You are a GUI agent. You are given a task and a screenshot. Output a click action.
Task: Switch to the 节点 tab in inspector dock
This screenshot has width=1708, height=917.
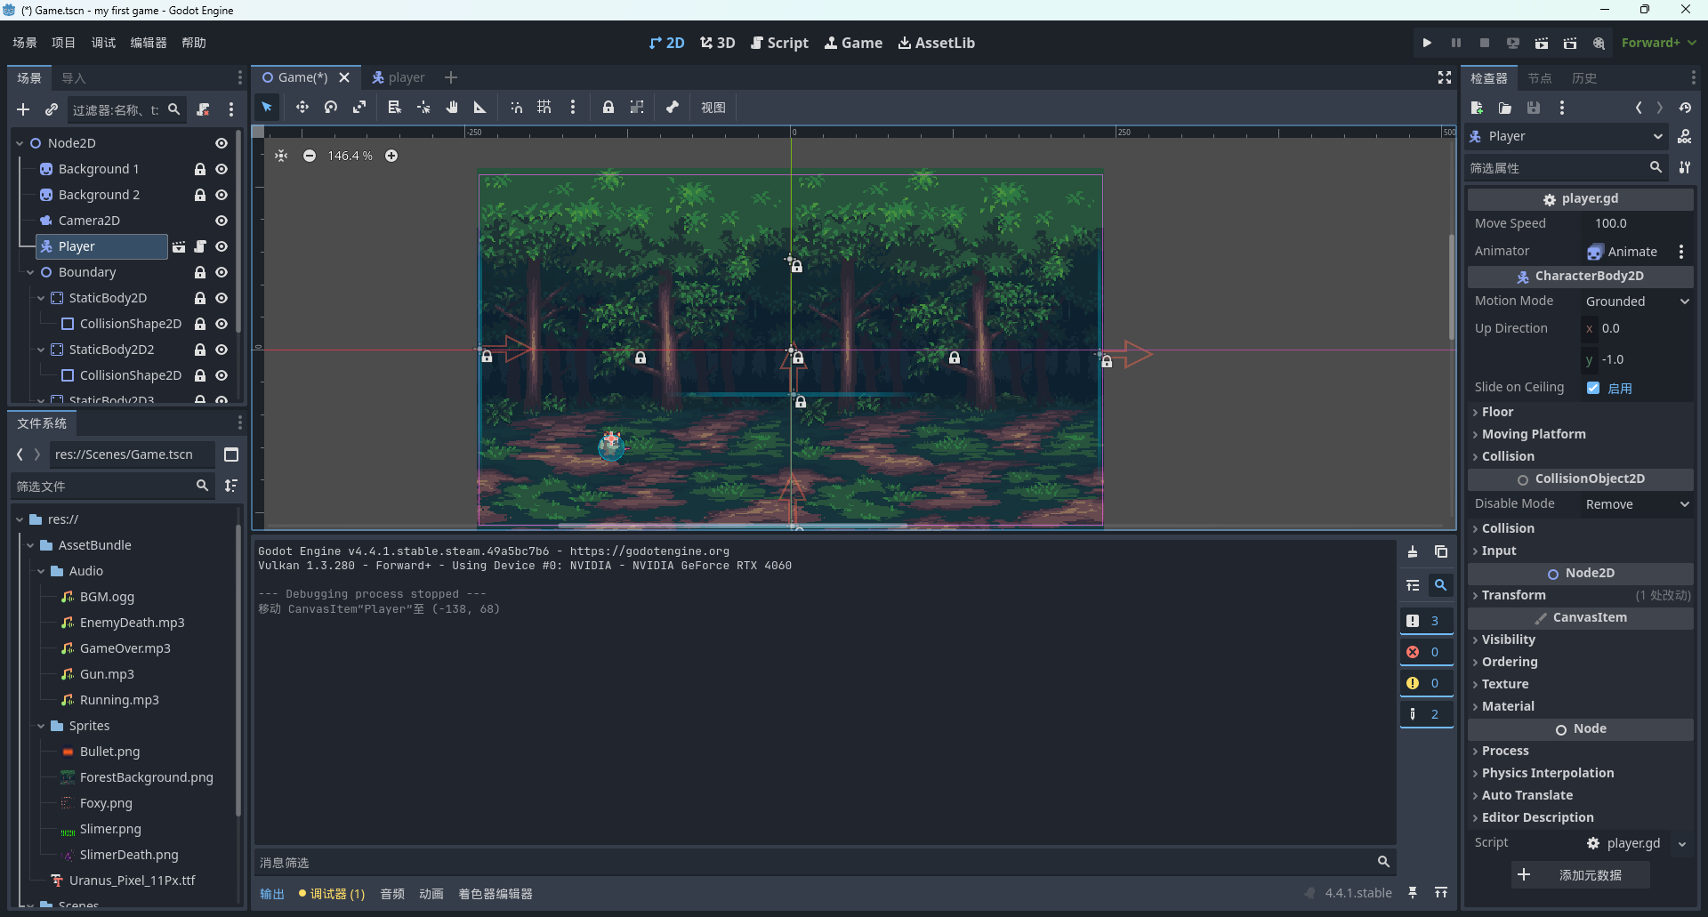coord(1540,78)
